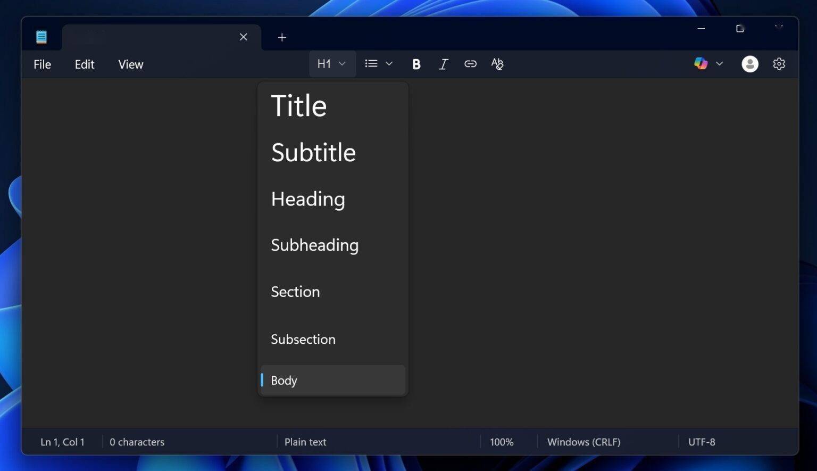
Task: Click the 0 characters count
Action: coord(137,442)
